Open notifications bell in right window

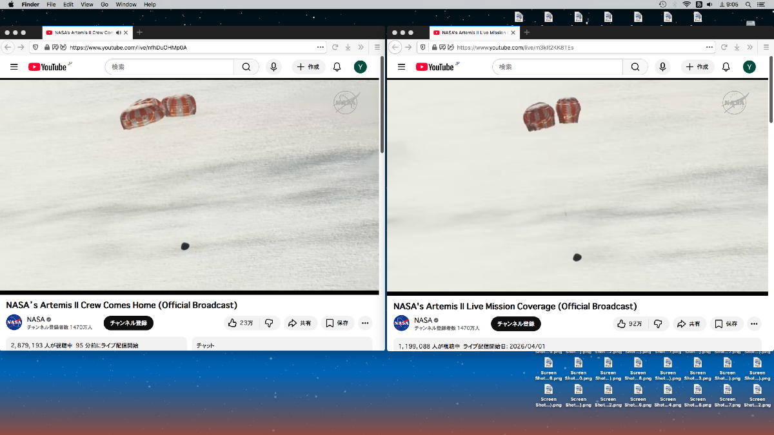click(x=726, y=67)
